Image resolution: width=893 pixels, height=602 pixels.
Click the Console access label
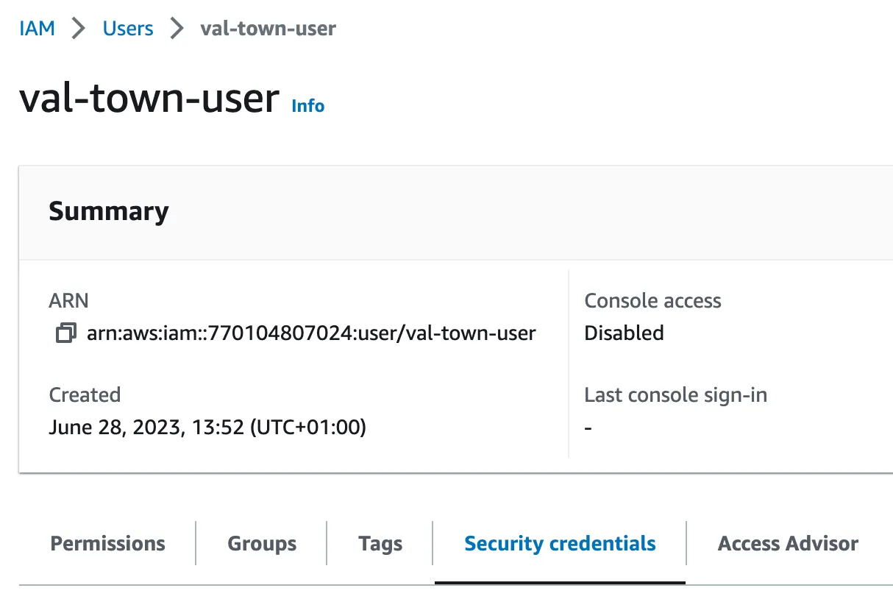(652, 301)
